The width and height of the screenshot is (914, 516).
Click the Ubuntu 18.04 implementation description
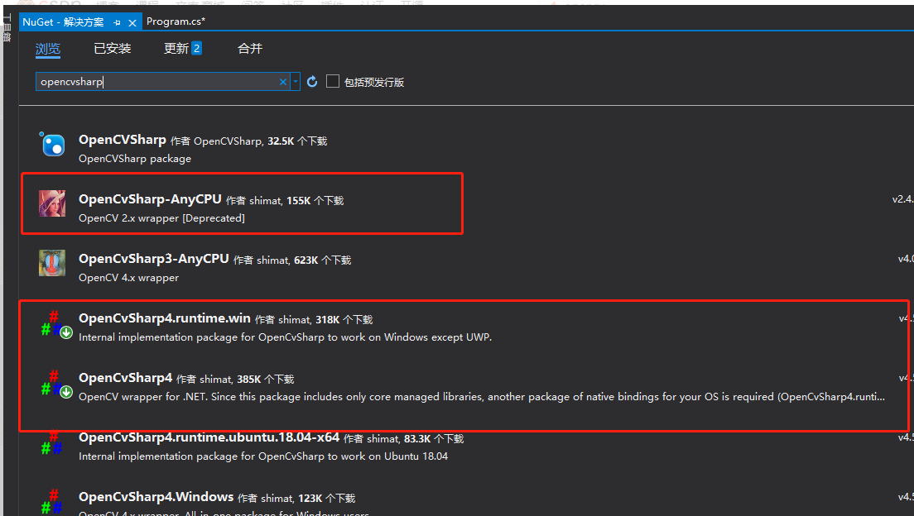(x=263, y=456)
